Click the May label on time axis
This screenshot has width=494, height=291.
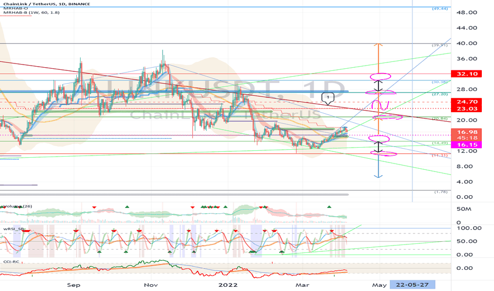(380, 285)
